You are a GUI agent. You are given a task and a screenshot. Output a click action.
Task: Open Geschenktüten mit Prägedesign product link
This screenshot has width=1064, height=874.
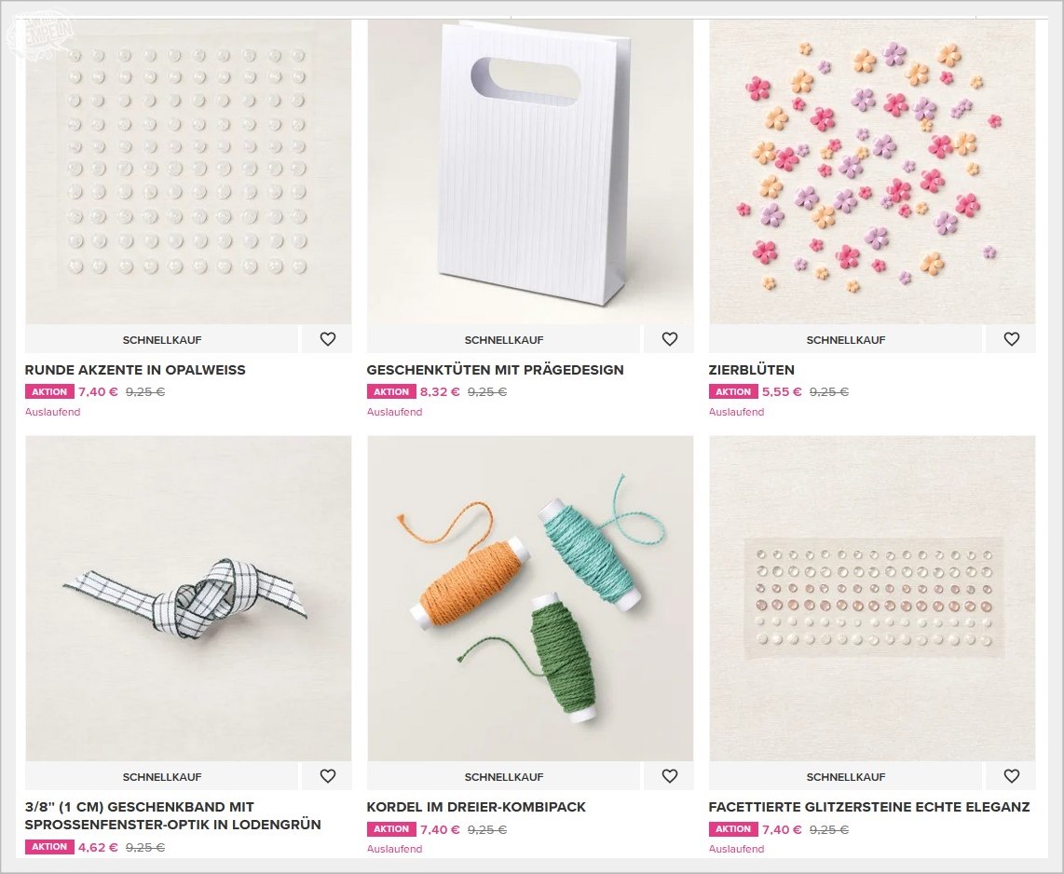pyautogui.click(x=496, y=371)
